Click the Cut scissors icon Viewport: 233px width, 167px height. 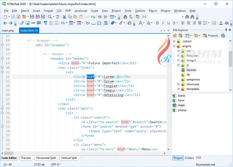pos(64,17)
